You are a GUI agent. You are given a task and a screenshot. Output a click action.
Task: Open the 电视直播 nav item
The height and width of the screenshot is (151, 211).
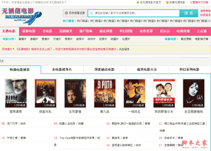pos(183,31)
